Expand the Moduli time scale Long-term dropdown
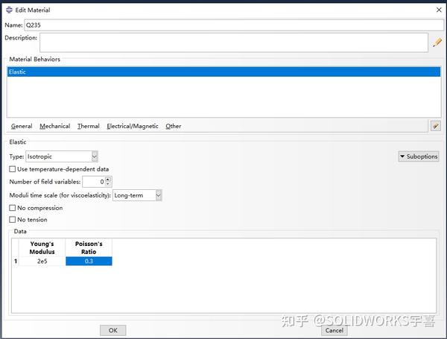Viewport: 447px width, 339px height. tap(159, 195)
